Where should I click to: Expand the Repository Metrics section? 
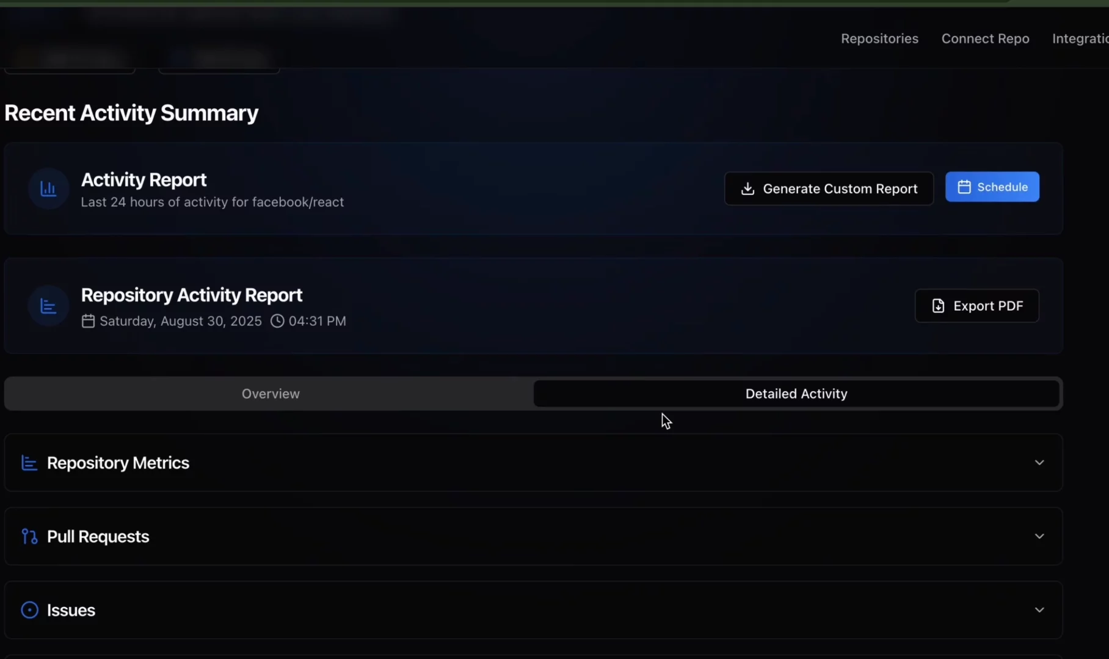[x=1039, y=463]
